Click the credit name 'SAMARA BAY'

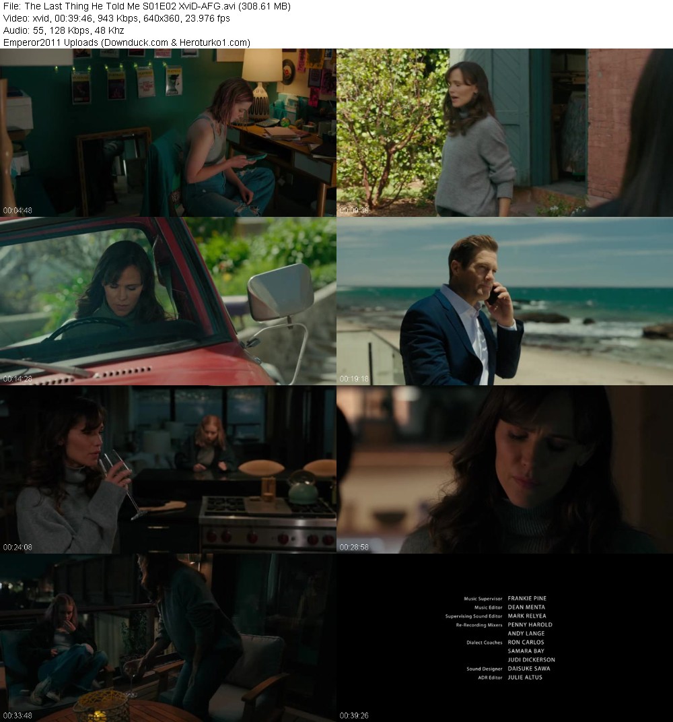pyautogui.click(x=526, y=651)
